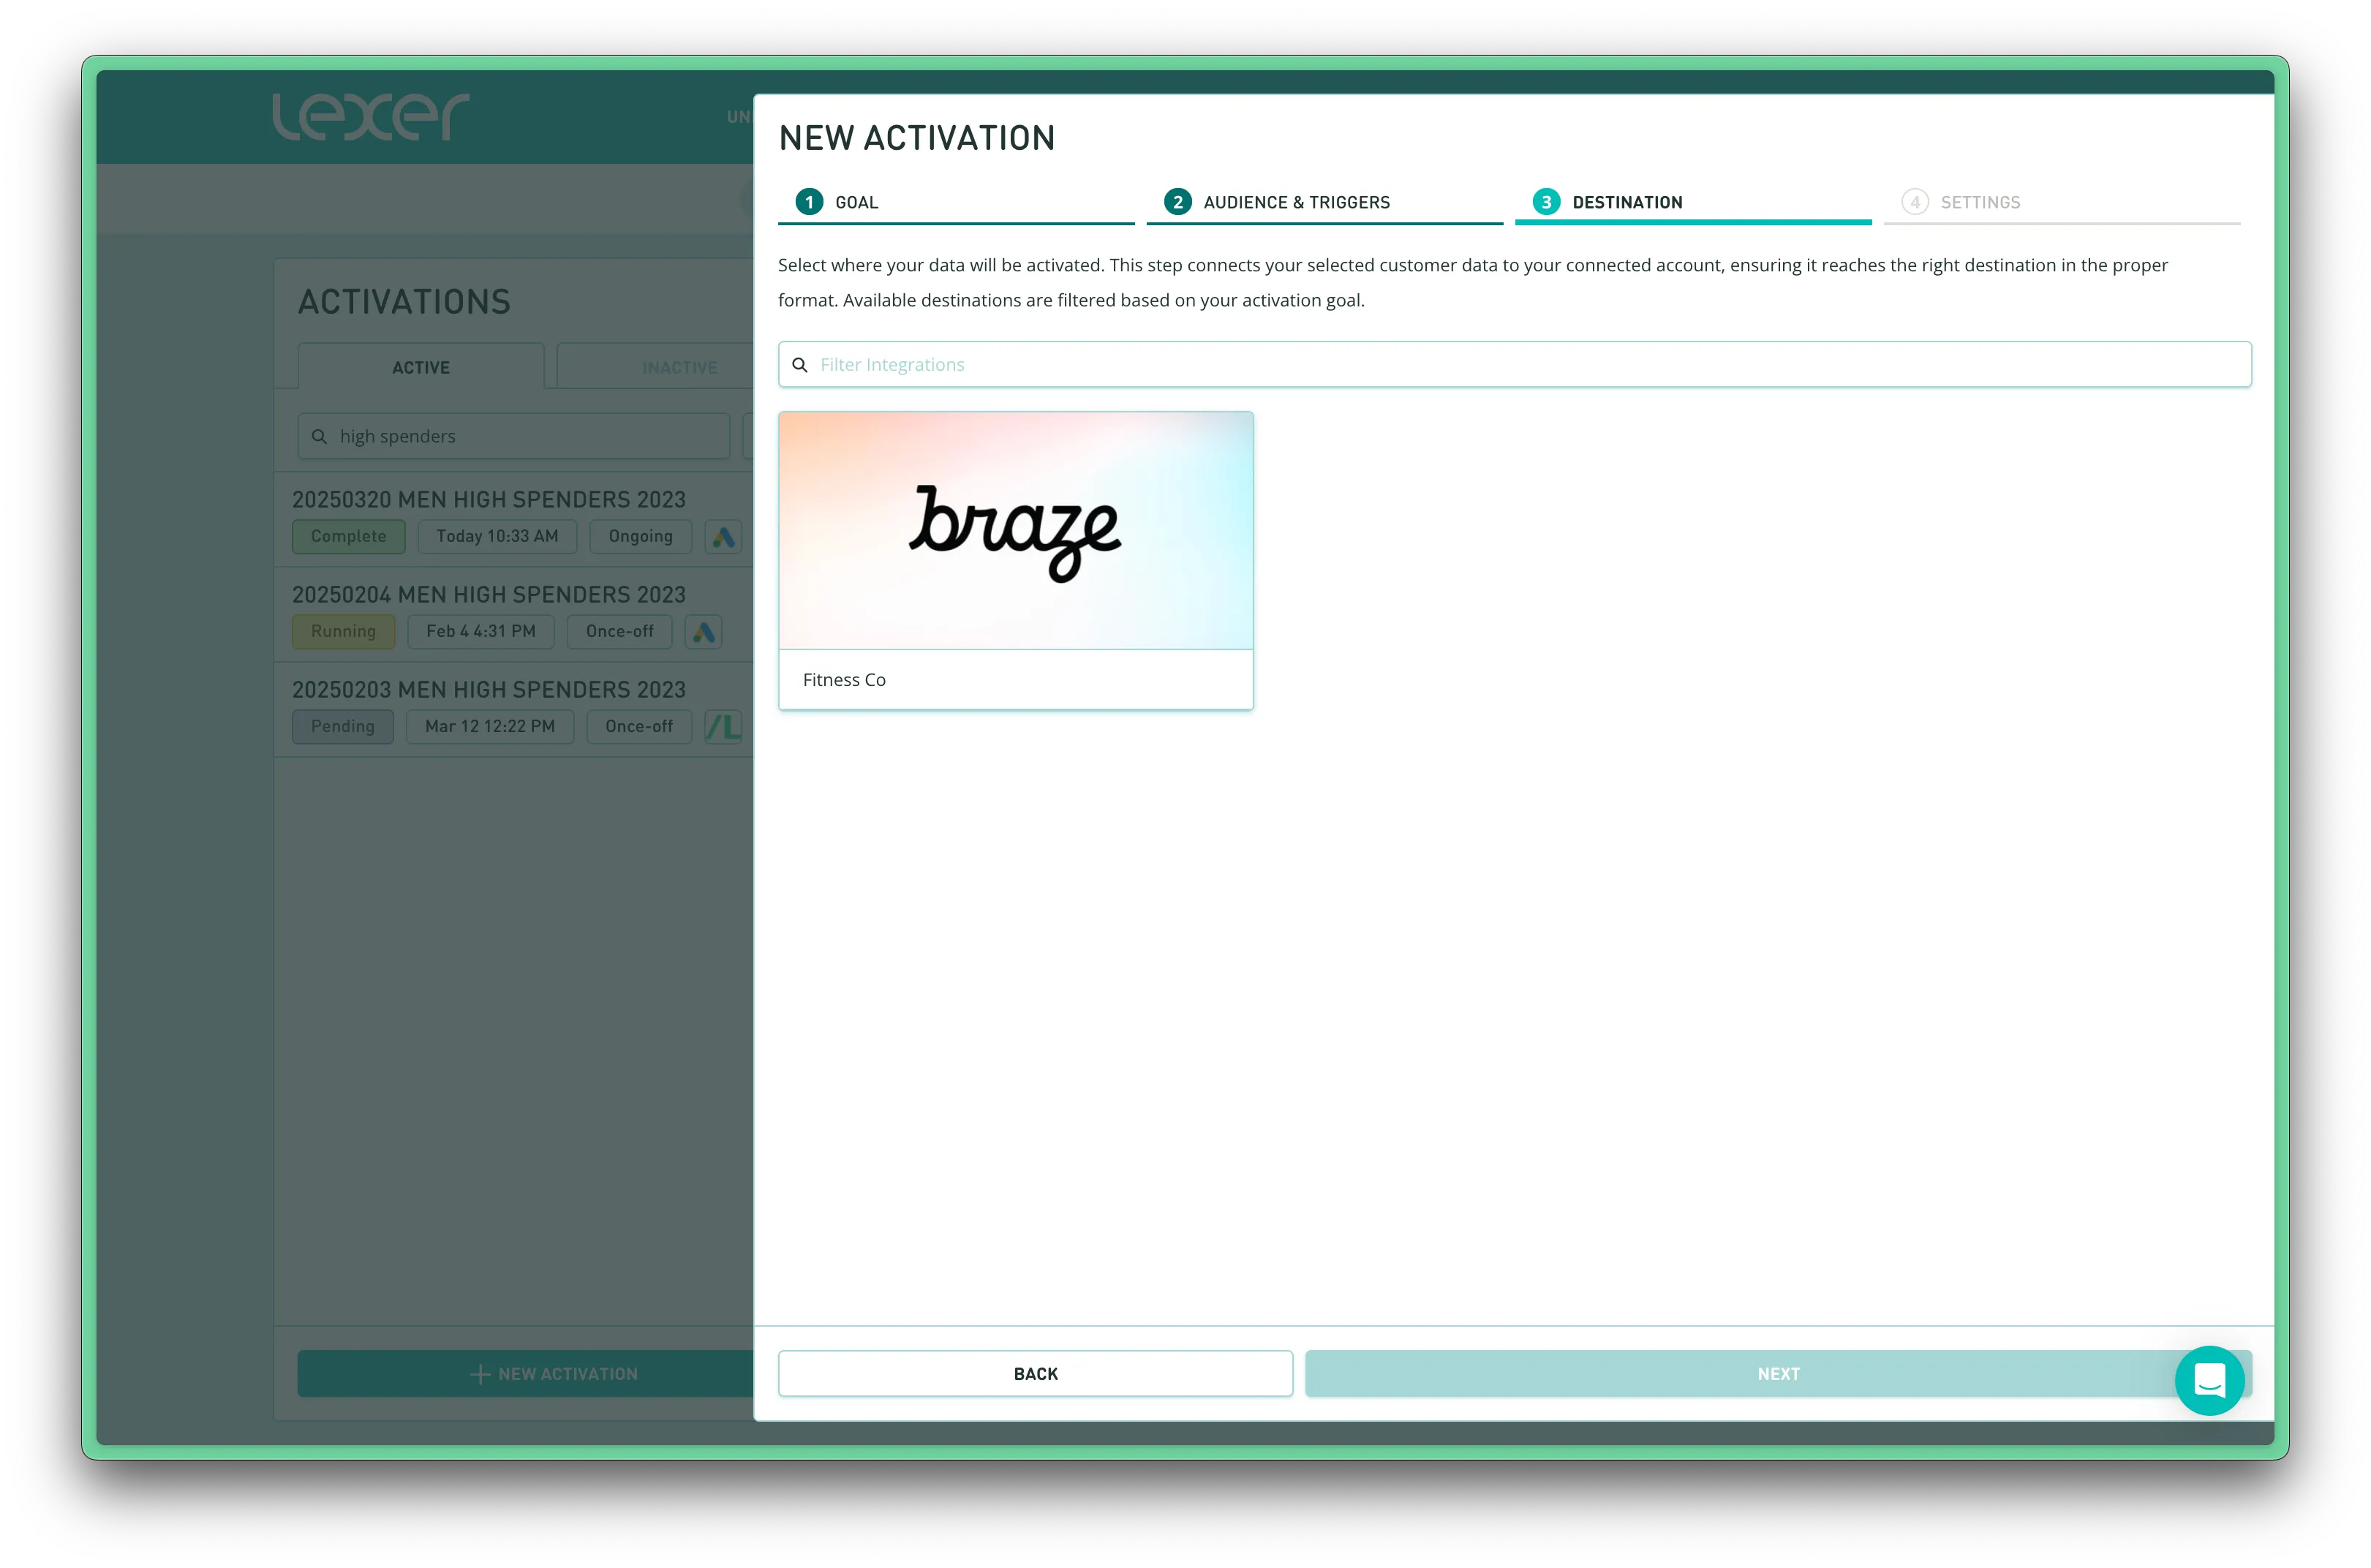Click the activations search magnifier icon
This screenshot has width=2371, height=1568.
pyautogui.click(x=319, y=437)
